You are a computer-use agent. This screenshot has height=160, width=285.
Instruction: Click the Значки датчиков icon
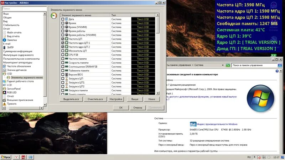coord(5,70)
